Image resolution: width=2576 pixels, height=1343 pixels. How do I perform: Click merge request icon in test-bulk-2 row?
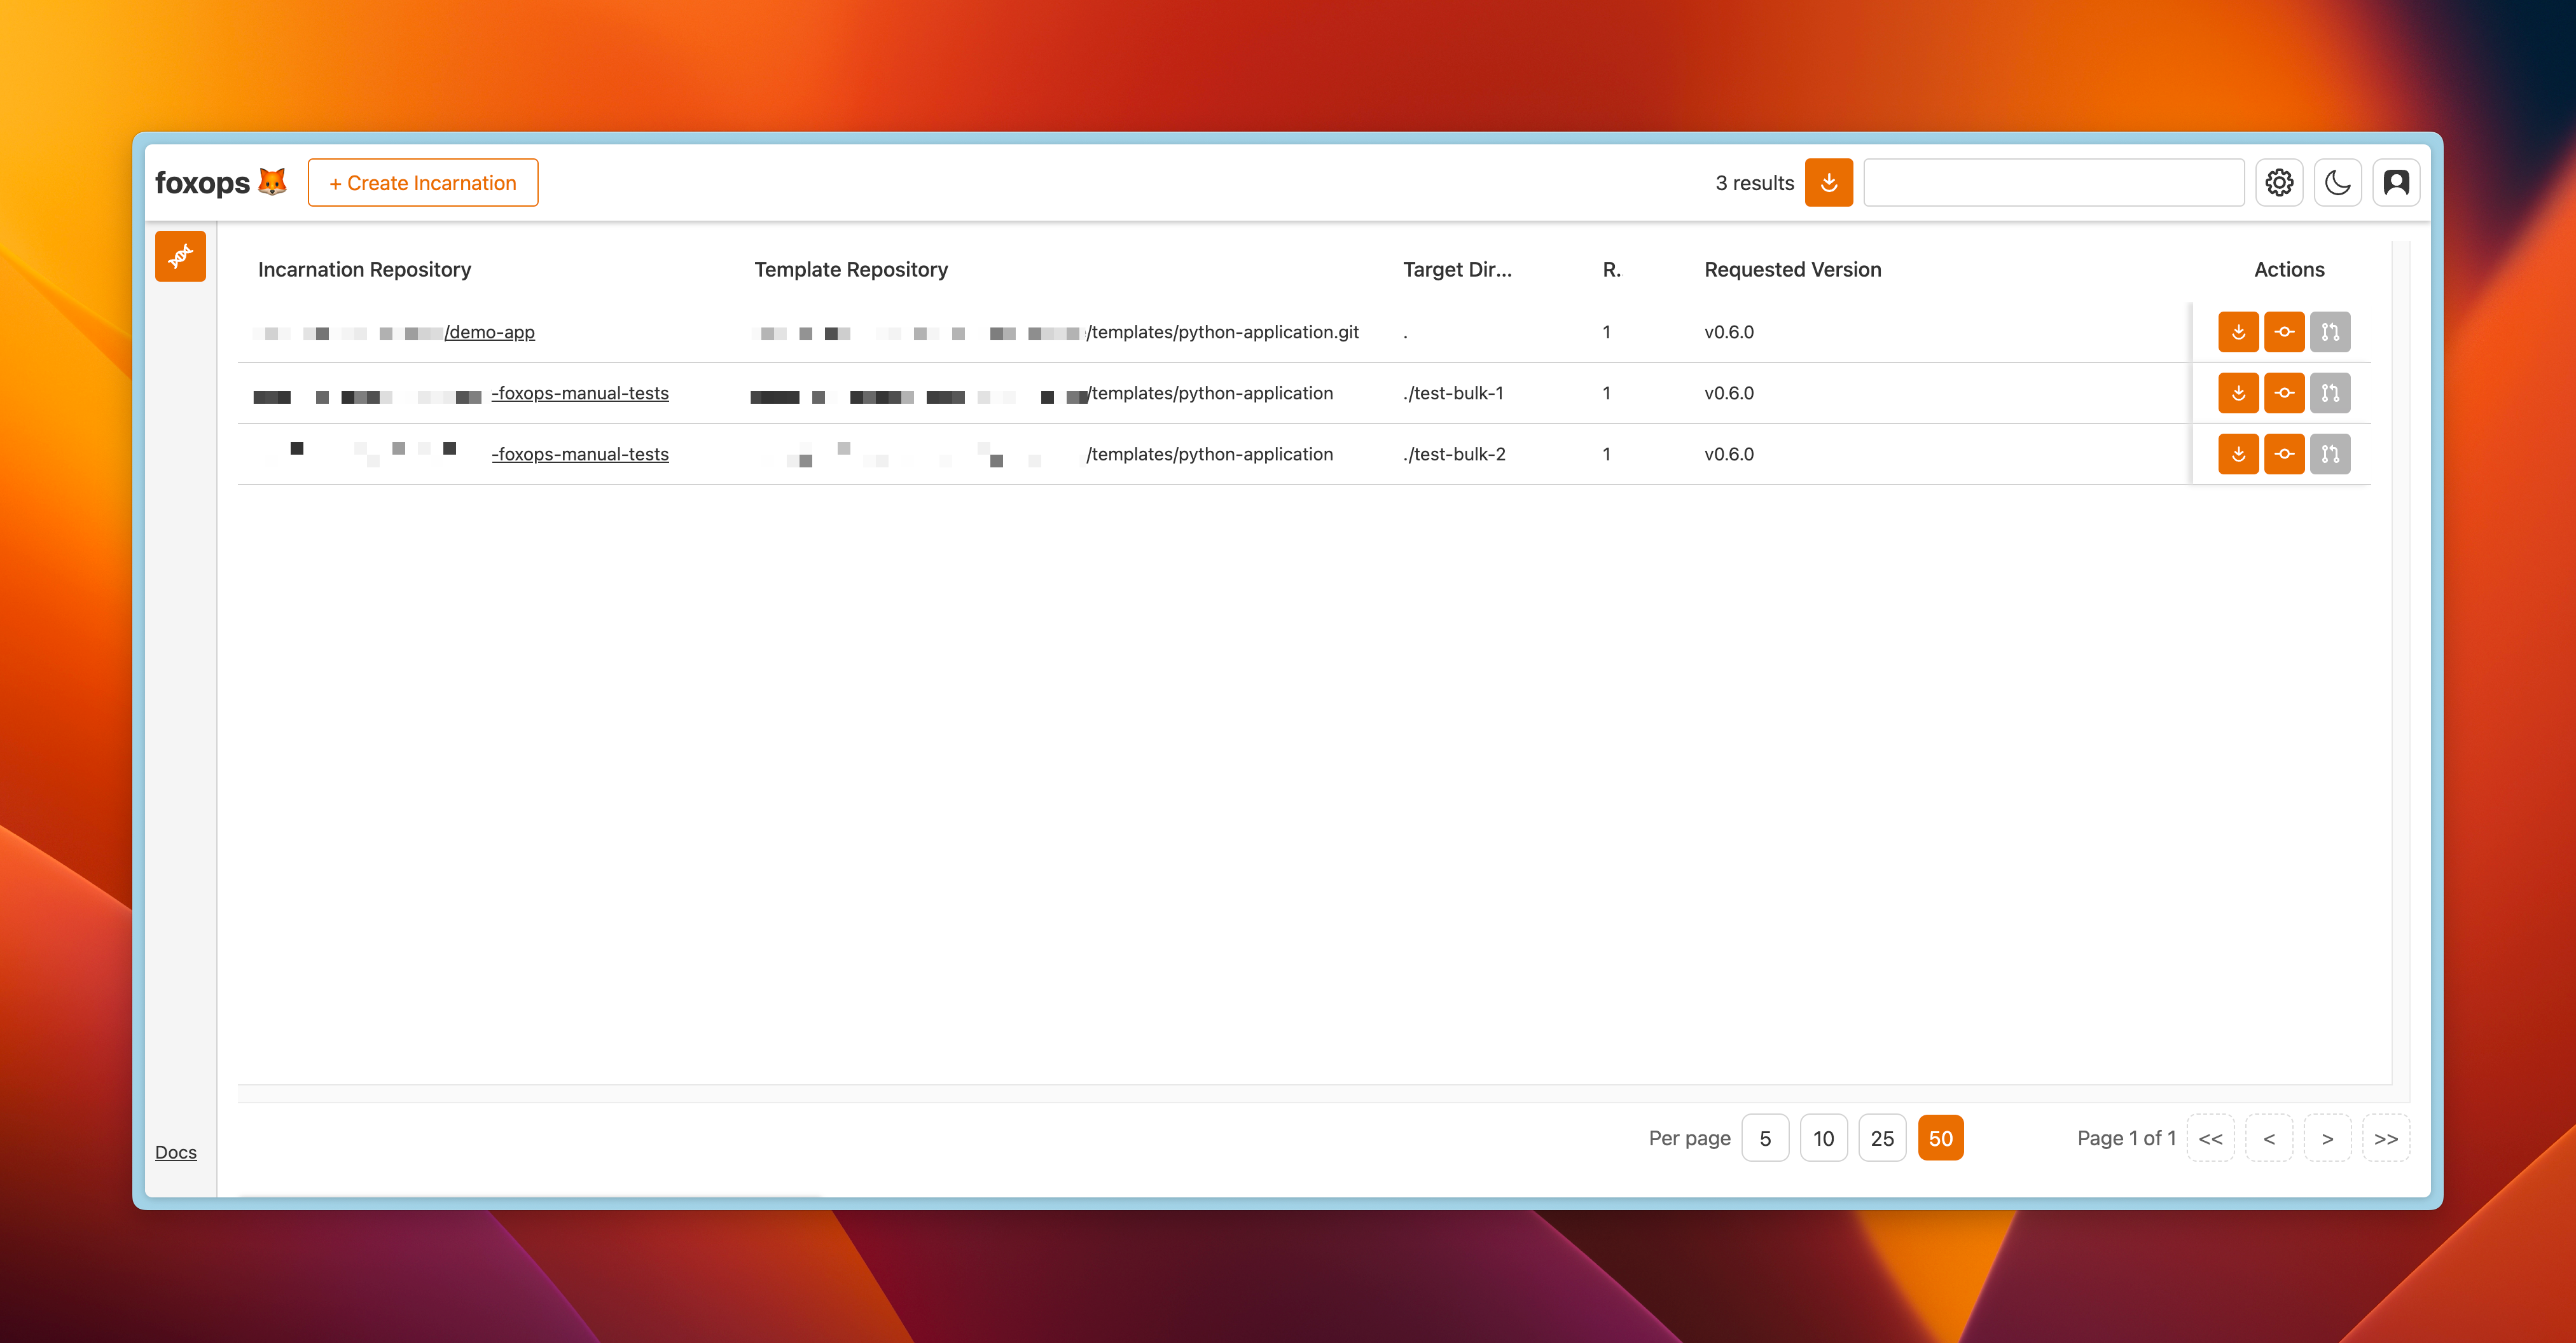click(x=2330, y=454)
